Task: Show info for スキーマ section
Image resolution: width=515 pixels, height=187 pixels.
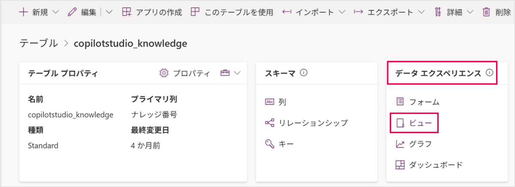Action: [x=304, y=73]
